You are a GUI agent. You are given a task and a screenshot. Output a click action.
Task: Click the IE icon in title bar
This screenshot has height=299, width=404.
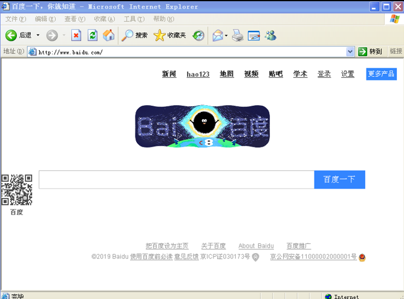tap(5, 6)
